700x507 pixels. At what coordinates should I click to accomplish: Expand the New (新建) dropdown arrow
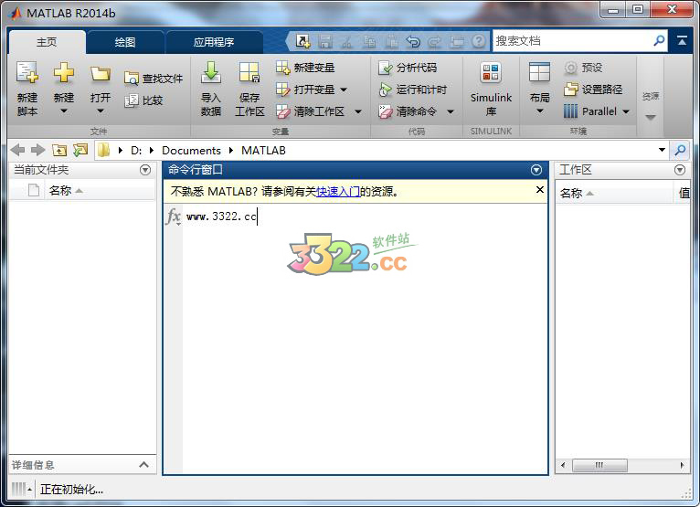(x=63, y=111)
